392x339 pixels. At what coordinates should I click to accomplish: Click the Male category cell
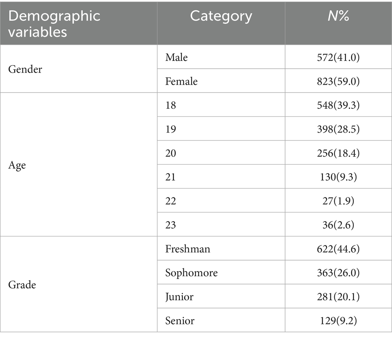click(176, 57)
